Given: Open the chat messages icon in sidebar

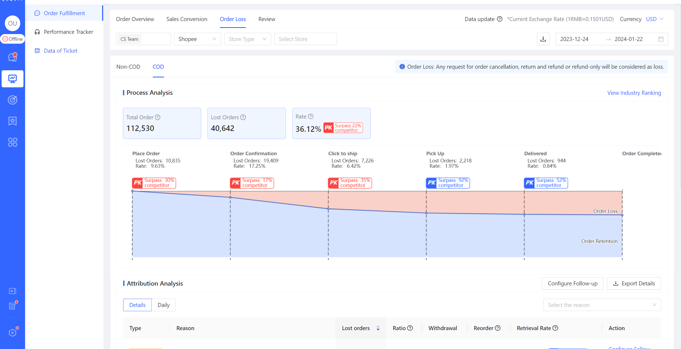Looking at the screenshot, I should coord(13,57).
